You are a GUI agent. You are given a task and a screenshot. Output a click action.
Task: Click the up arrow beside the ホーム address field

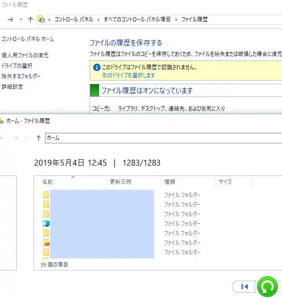(39, 138)
